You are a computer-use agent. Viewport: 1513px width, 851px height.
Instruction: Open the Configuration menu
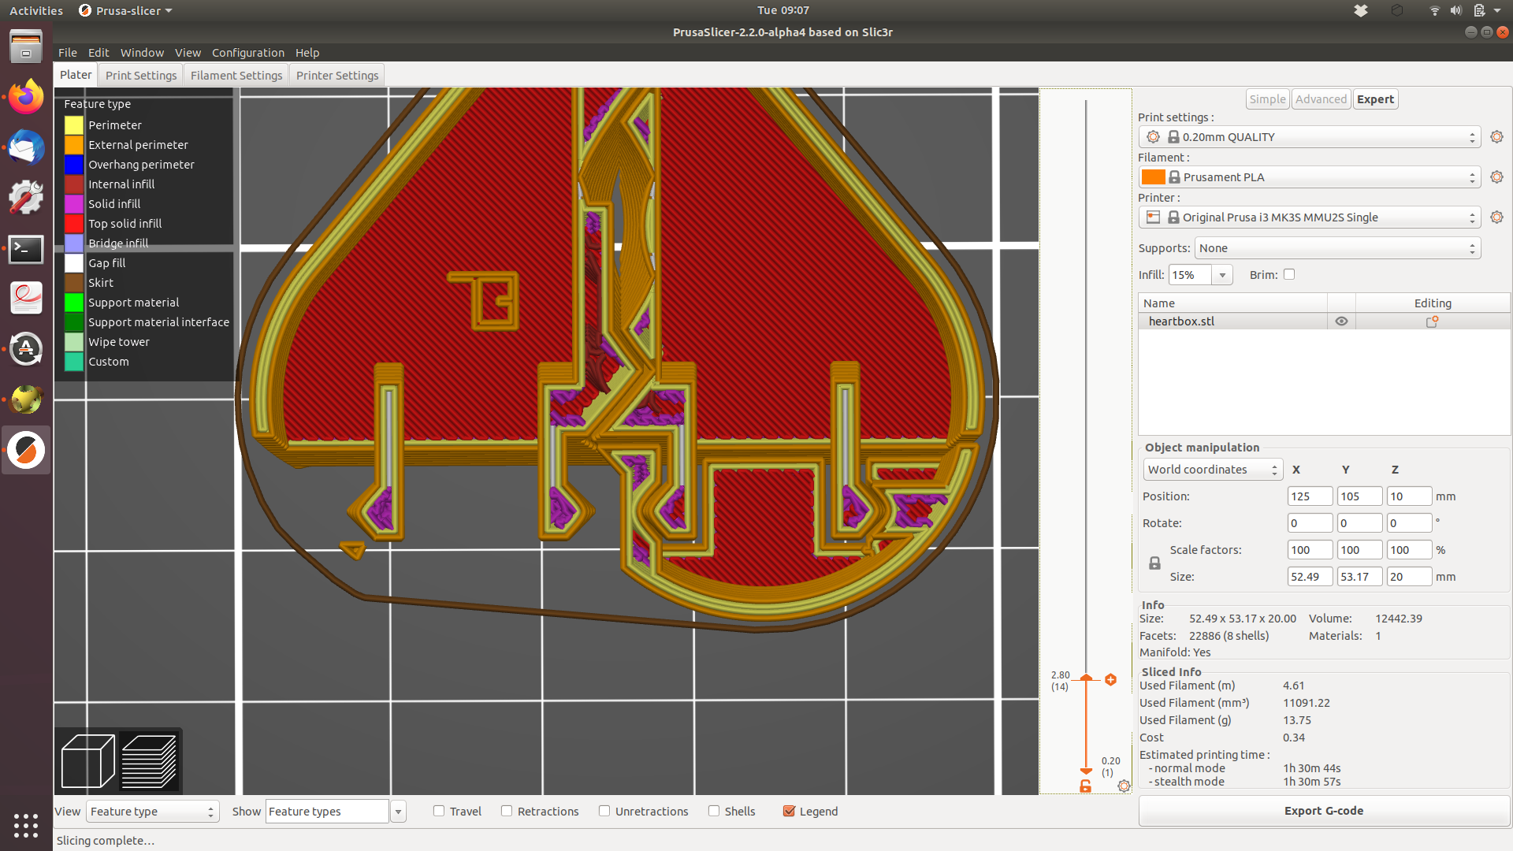[x=248, y=53]
